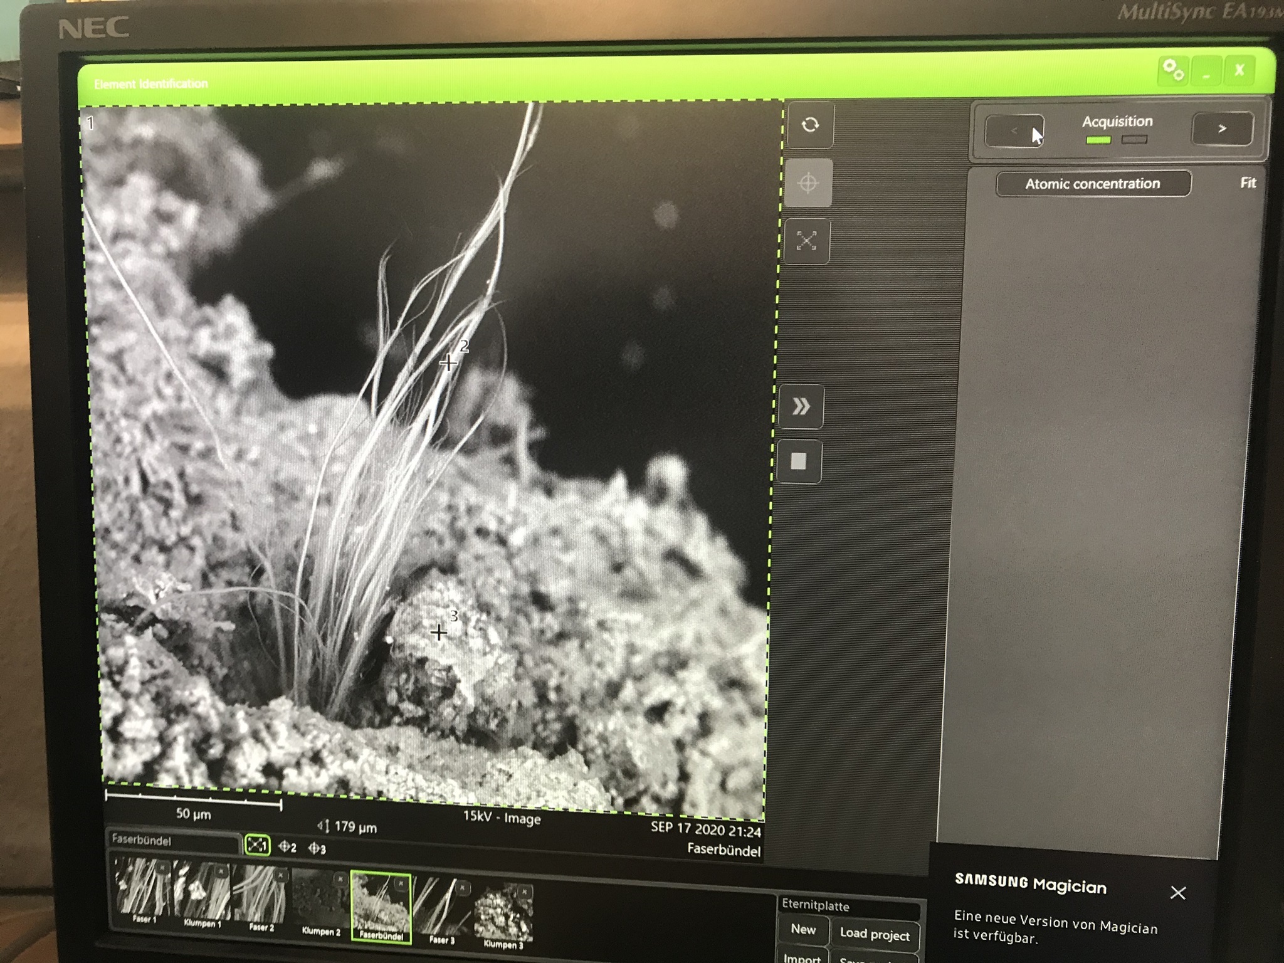The width and height of the screenshot is (1284, 963).
Task: Click the New project button
Action: coord(803,929)
